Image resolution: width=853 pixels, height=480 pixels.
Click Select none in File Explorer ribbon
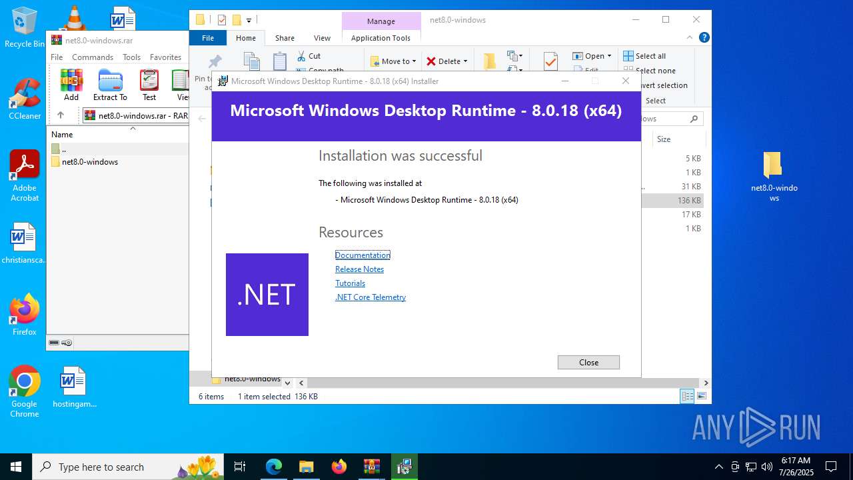649,71
